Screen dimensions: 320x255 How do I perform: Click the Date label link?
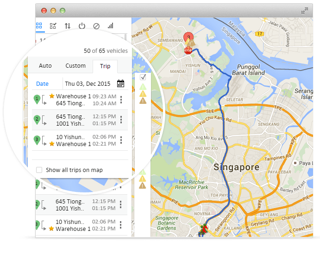[x=42, y=84]
